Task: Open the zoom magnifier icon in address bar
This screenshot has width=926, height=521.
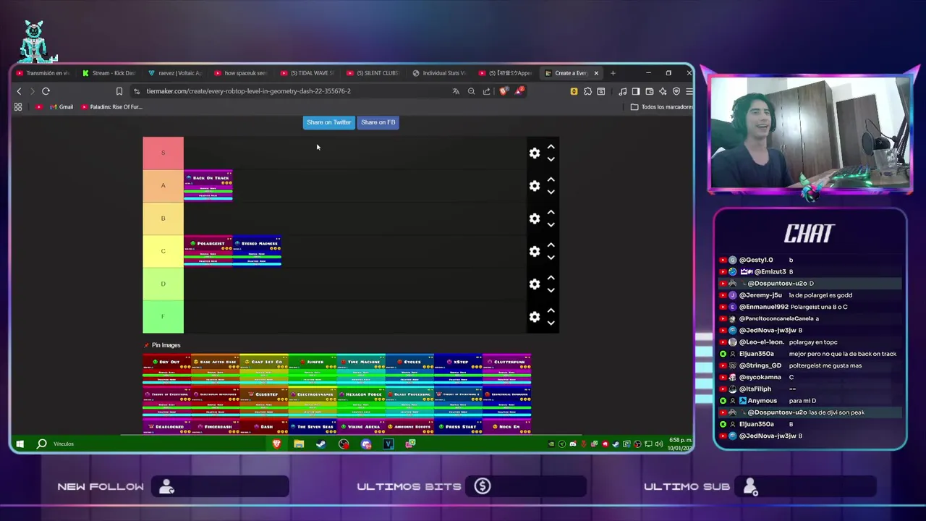Action: (471, 91)
